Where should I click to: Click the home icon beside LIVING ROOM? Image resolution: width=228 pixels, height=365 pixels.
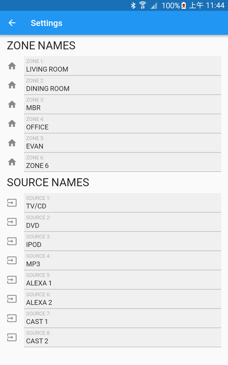(x=12, y=66)
